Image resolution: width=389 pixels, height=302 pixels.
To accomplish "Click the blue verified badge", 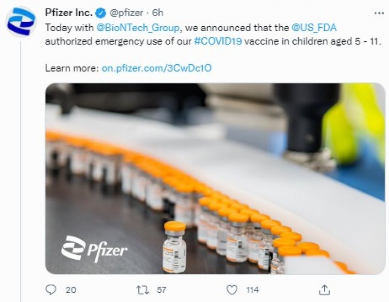I will (101, 13).
